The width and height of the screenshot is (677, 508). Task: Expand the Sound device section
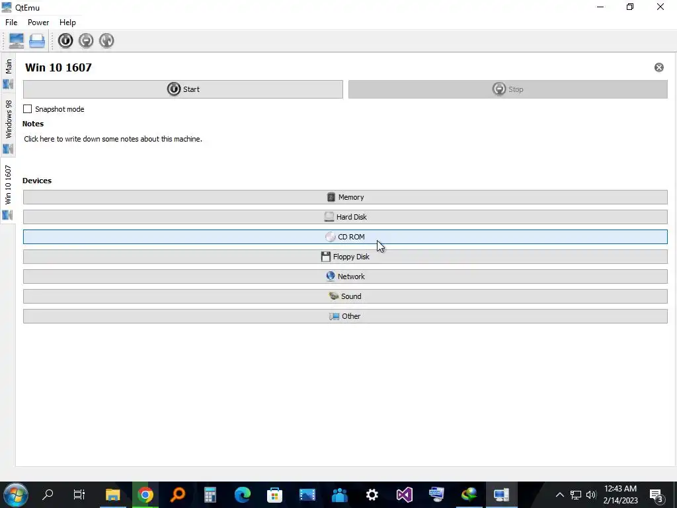(345, 296)
